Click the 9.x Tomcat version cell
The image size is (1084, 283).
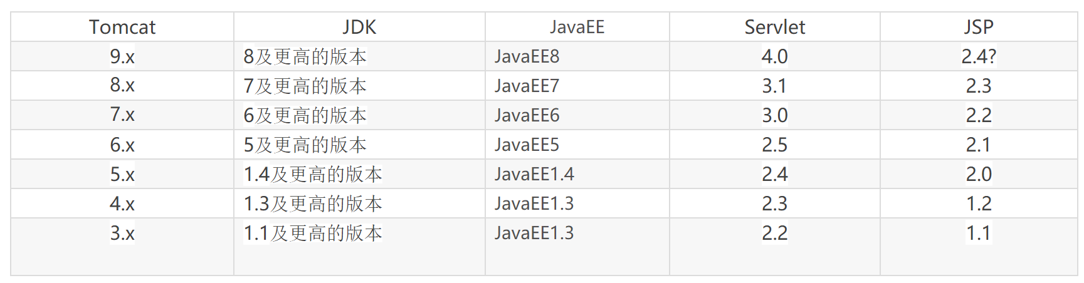[x=122, y=56]
